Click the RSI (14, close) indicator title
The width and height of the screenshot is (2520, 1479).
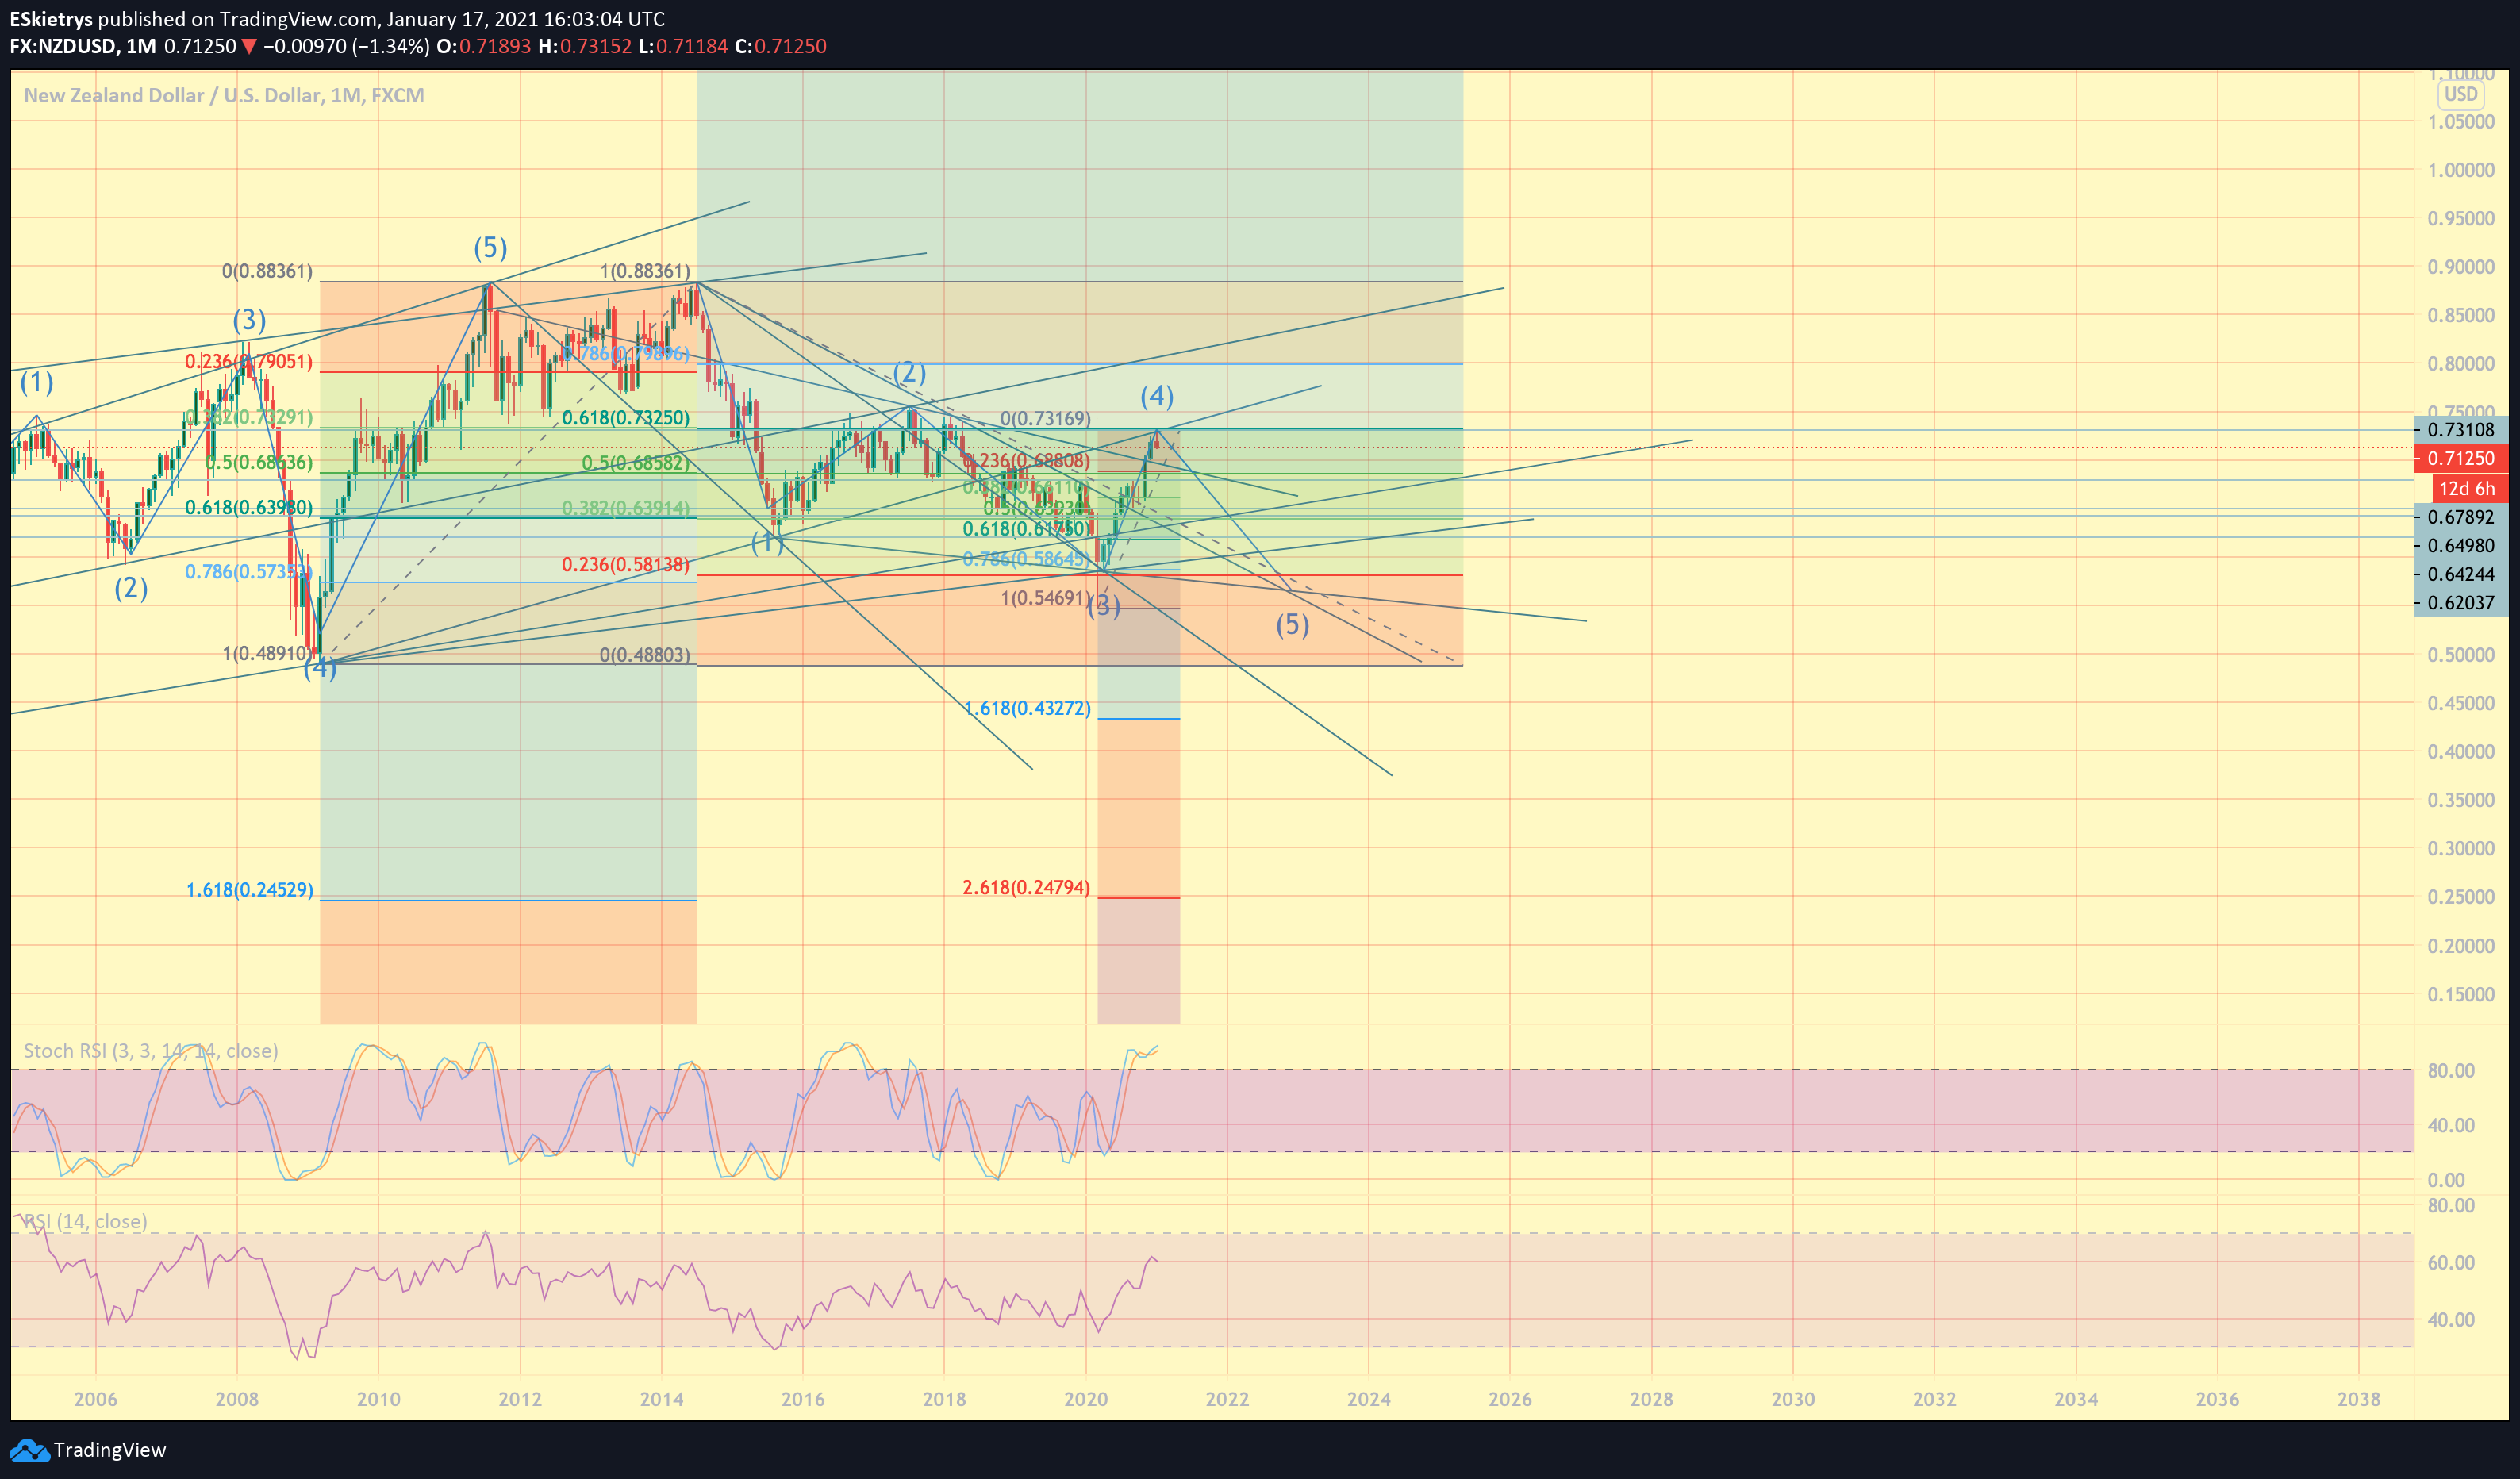pyautogui.click(x=85, y=1221)
